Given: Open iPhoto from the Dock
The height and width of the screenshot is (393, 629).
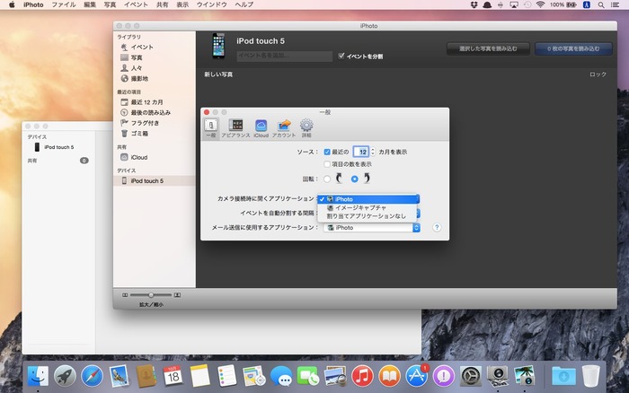Looking at the screenshot, I should [x=525, y=376].
